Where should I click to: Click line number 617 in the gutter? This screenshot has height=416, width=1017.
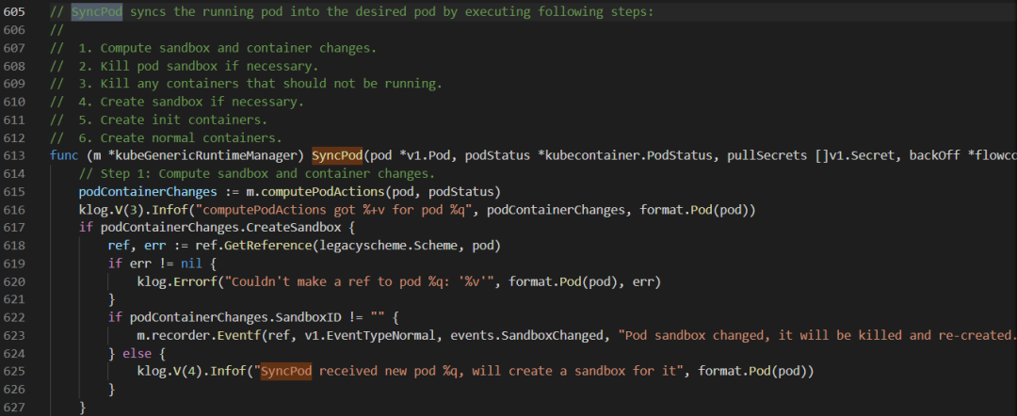click(x=13, y=228)
